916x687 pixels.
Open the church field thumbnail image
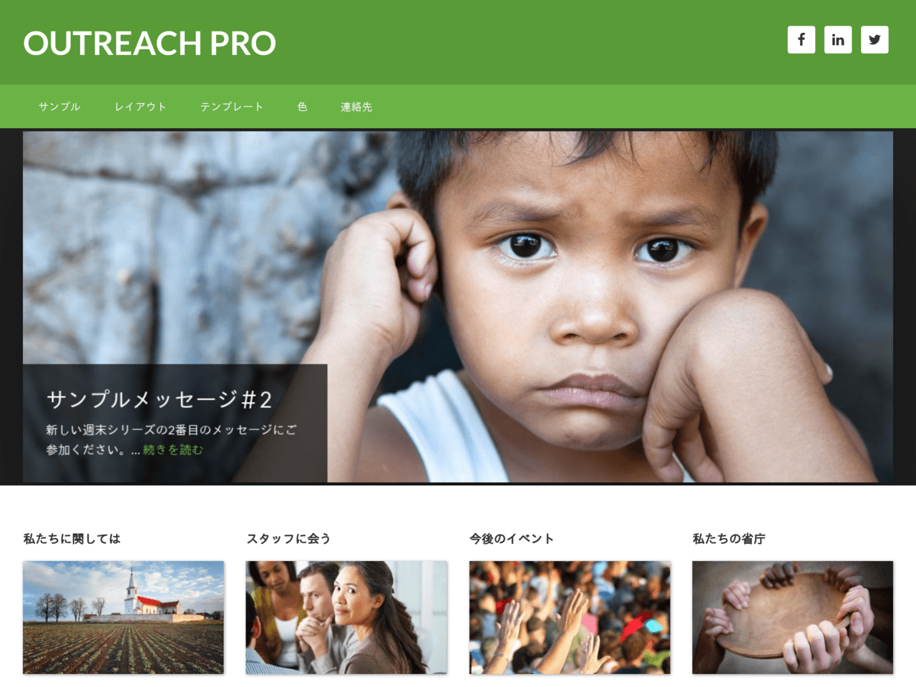(123, 618)
